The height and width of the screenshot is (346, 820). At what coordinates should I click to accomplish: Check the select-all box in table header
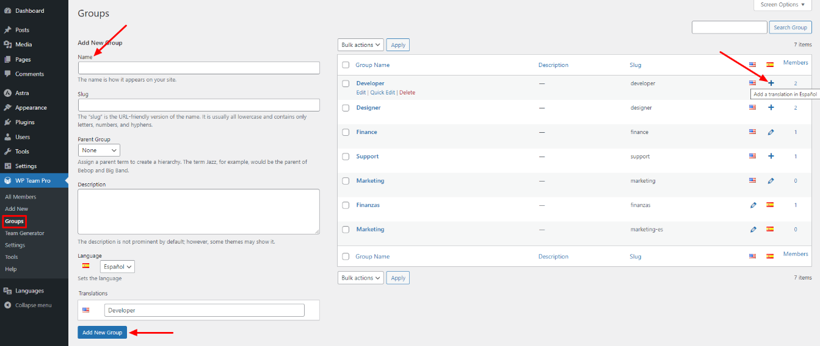tap(346, 65)
